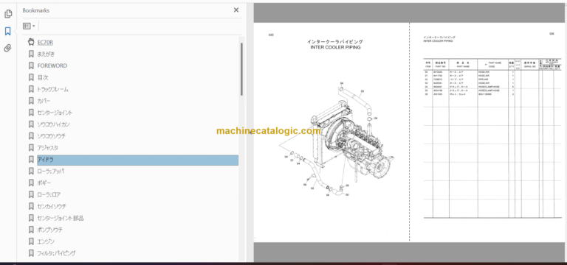Open the ソウコウハイカン bookmark

53,124
